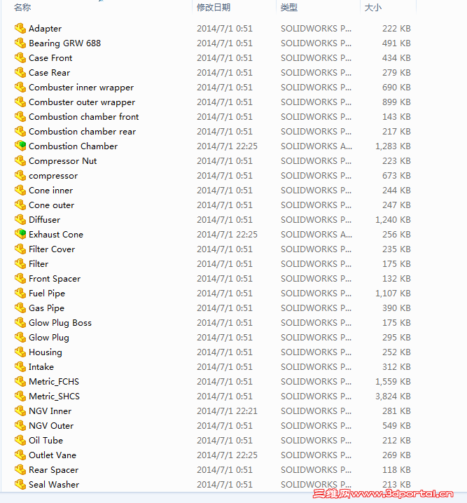Image resolution: width=467 pixels, height=503 pixels.
Task: Click the type cell of Combustion Chamber row
Action: [x=316, y=146]
